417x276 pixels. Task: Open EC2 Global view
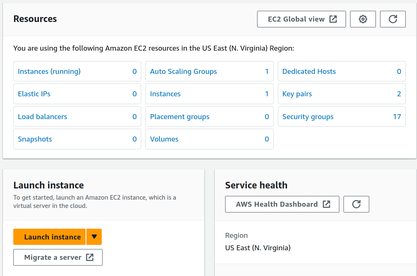pyautogui.click(x=295, y=19)
